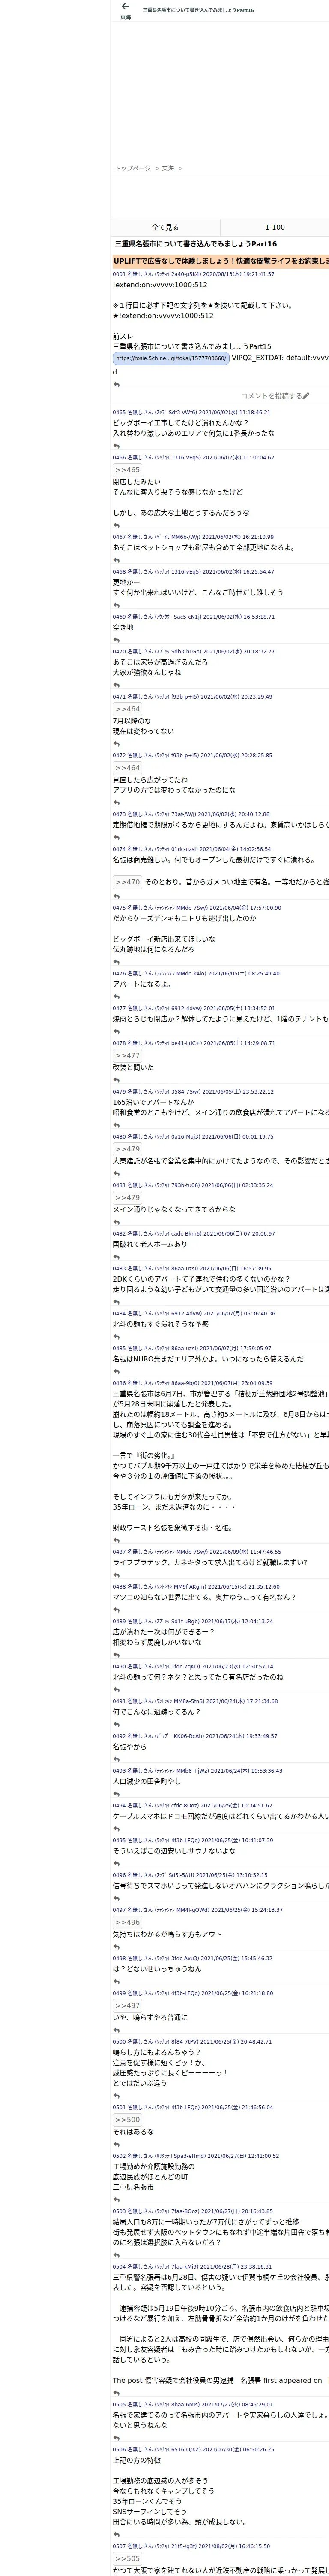Follow the >>464 anchor in post 0472
The height and width of the screenshot is (2576, 329).
(128, 768)
